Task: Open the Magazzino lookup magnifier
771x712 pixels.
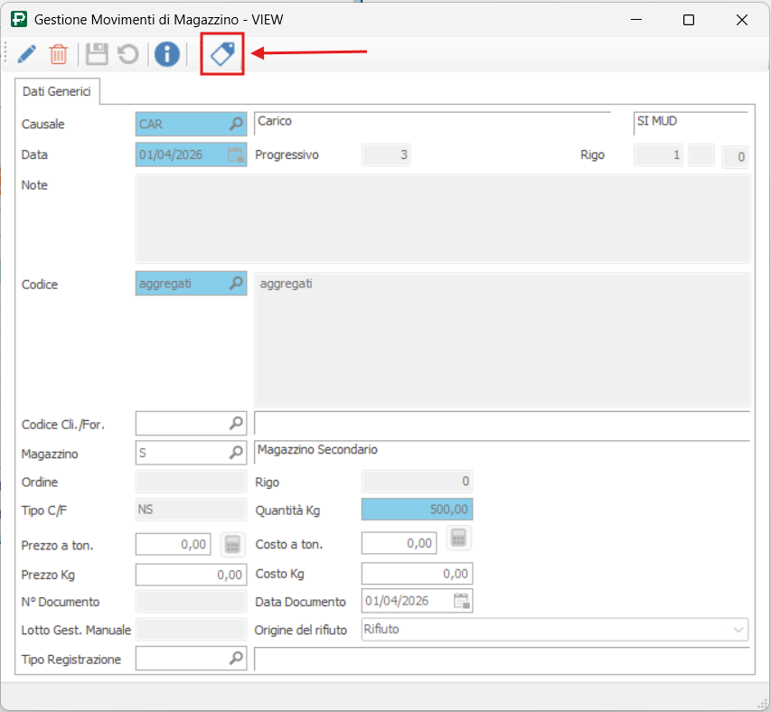Action: [235, 450]
